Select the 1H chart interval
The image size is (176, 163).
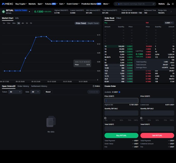point(19,23)
